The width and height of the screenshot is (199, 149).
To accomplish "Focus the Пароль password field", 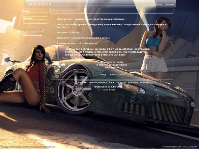I will coord(35,21).
